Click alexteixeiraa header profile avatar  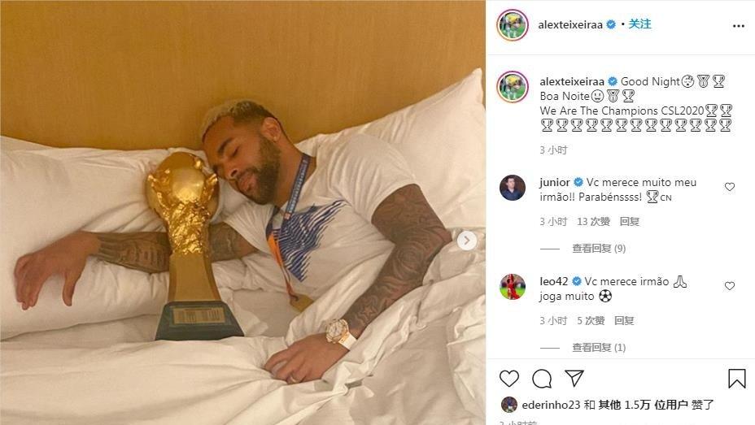pyautogui.click(x=513, y=24)
